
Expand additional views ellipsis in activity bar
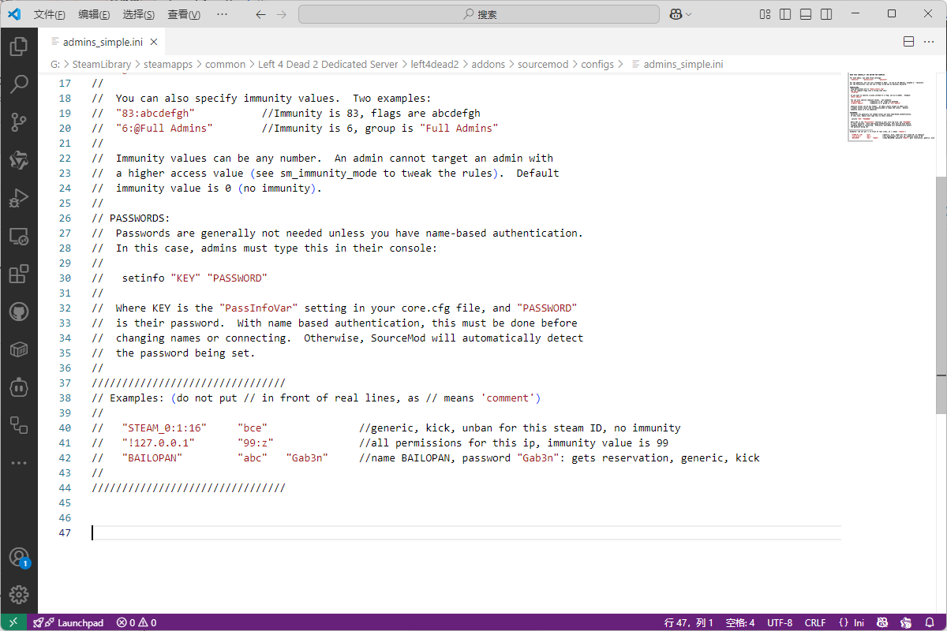pyautogui.click(x=19, y=463)
